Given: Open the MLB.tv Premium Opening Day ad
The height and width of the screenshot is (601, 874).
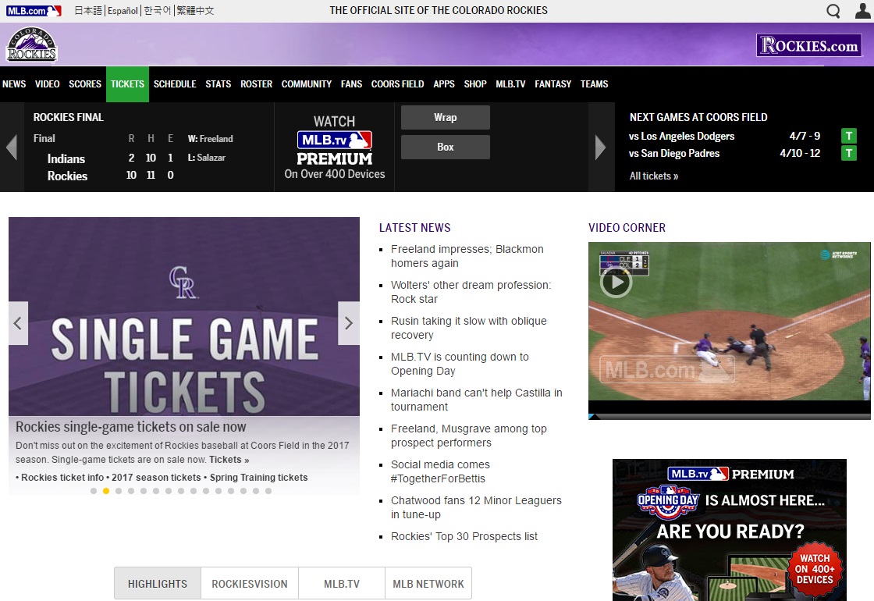Looking at the screenshot, I should pyautogui.click(x=729, y=530).
